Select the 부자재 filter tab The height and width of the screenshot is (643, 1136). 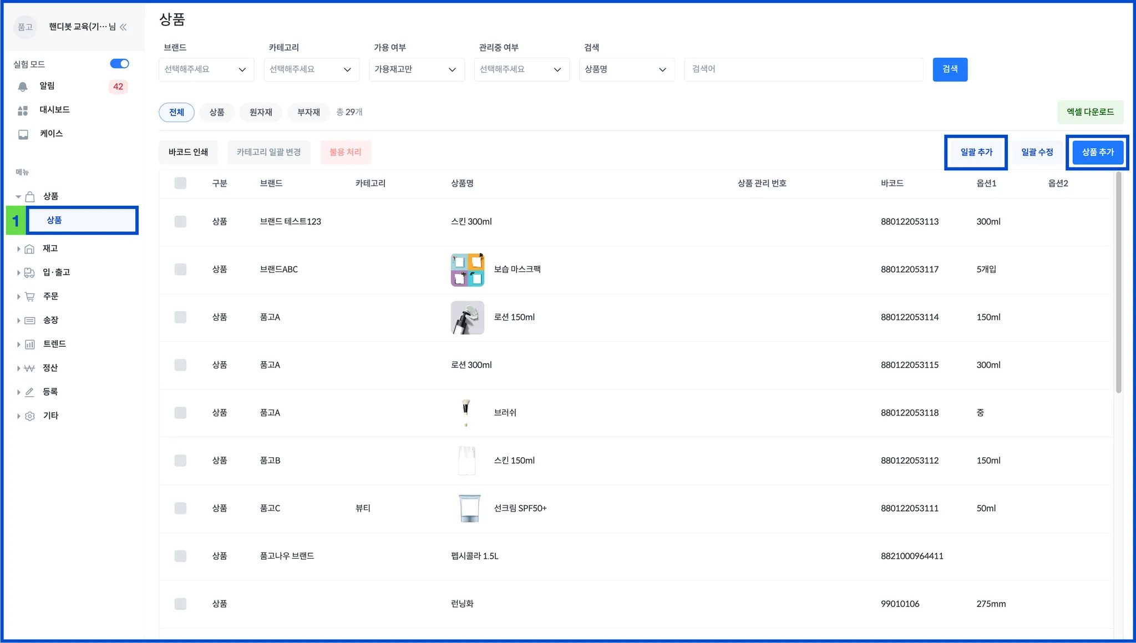tap(308, 113)
